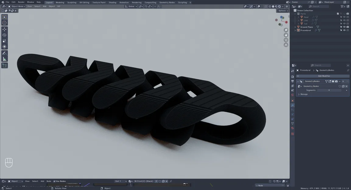
Task: Toggle visibility of the Ground Plane object
Action: [x=344, y=27]
